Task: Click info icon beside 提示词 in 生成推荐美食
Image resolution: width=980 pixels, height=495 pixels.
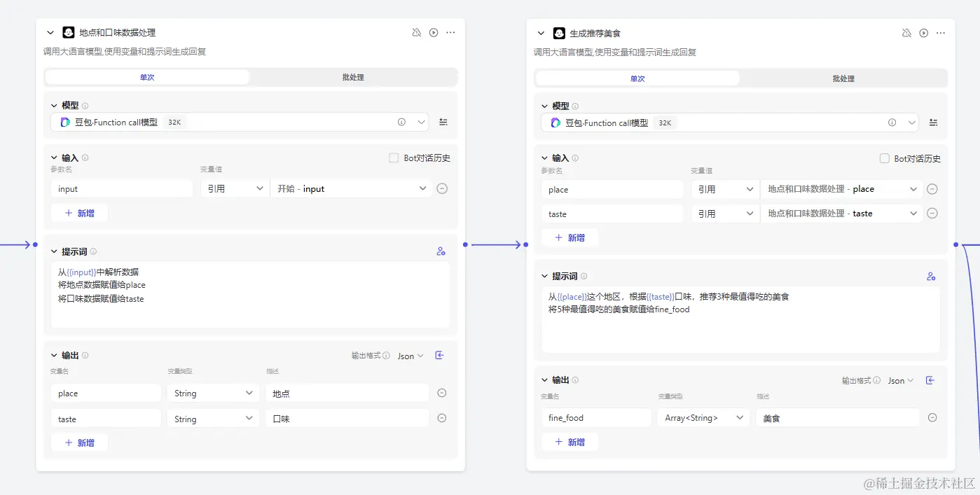Action: click(x=584, y=277)
